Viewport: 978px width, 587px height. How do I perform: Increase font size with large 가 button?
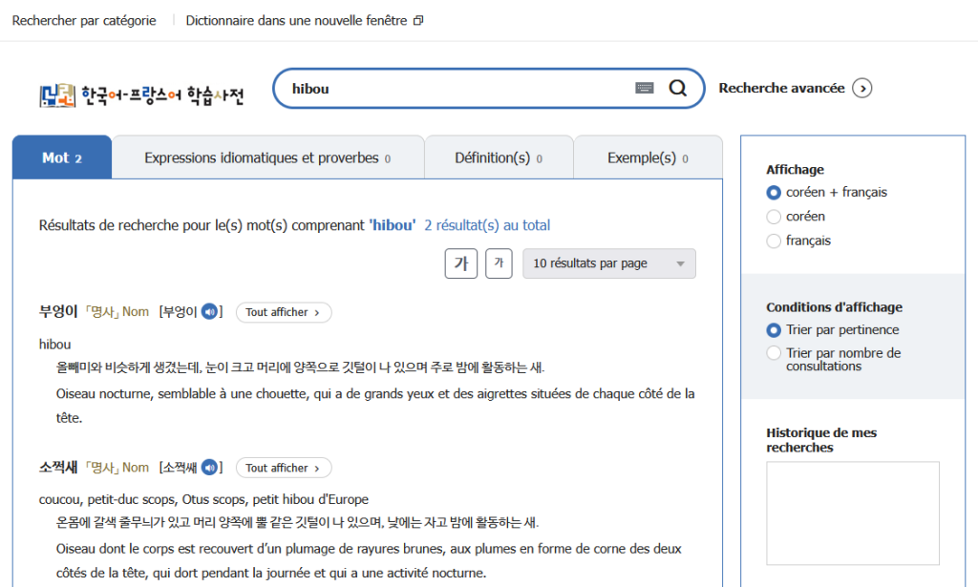tap(461, 263)
